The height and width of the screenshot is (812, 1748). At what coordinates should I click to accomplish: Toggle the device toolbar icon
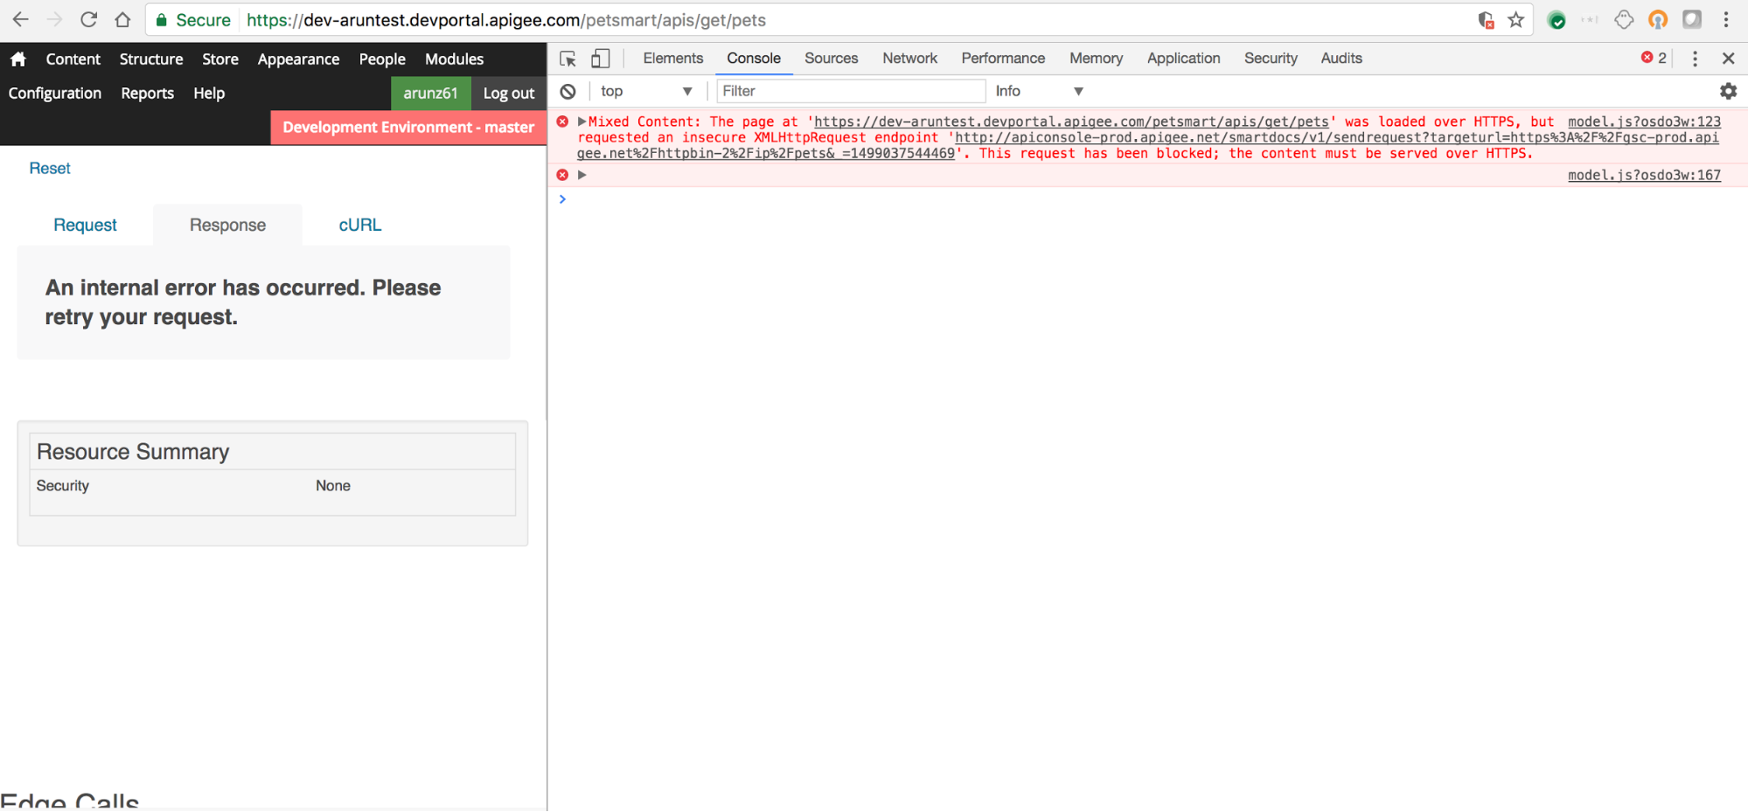point(600,59)
